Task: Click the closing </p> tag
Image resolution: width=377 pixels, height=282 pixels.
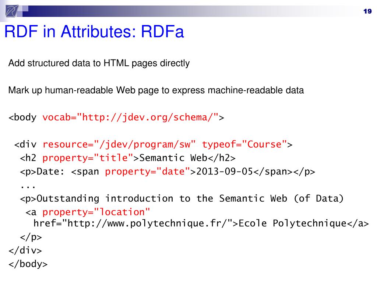Action: tap(31, 237)
